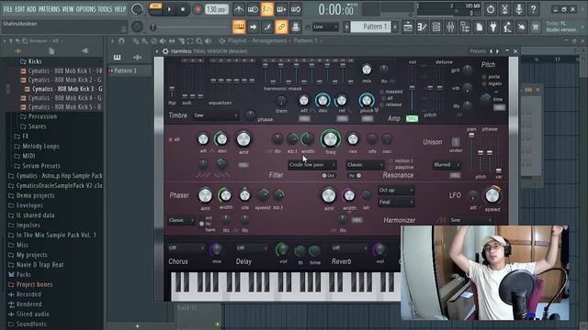The height and width of the screenshot is (330, 588).
Task: Toggle blend recording overdub icon
Action: coord(281,9)
